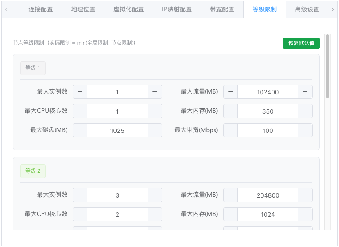Increase 等级 2 最大实例数 with plus button
The image size is (339, 247).
coord(155,195)
